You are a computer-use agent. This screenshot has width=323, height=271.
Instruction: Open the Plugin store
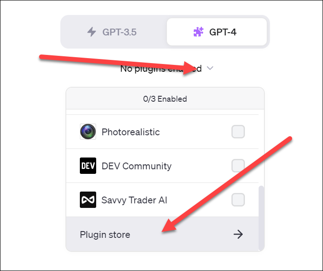[x=162, y=234]
